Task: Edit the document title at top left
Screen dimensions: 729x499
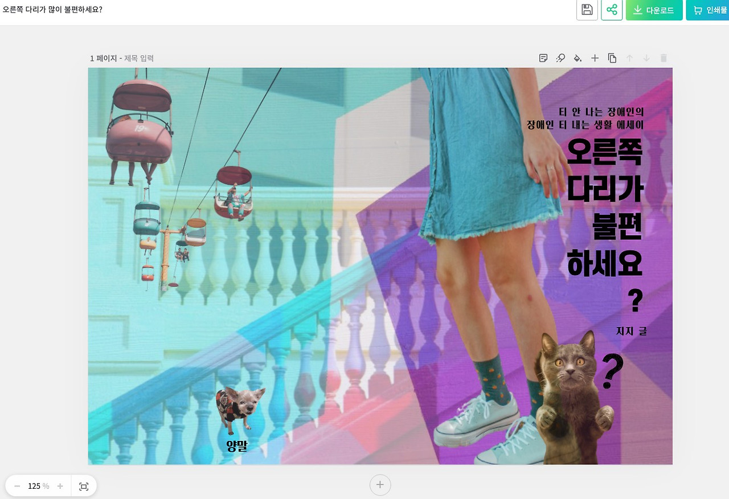Action: [53, 9]
